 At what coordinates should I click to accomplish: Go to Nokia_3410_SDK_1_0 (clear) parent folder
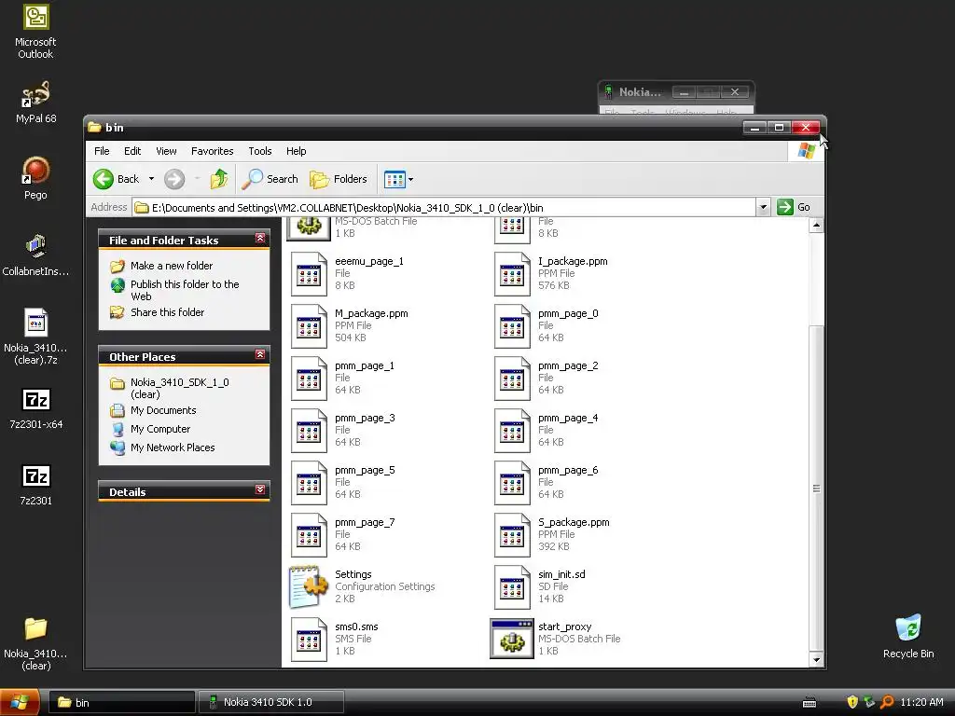coord(180,389)
